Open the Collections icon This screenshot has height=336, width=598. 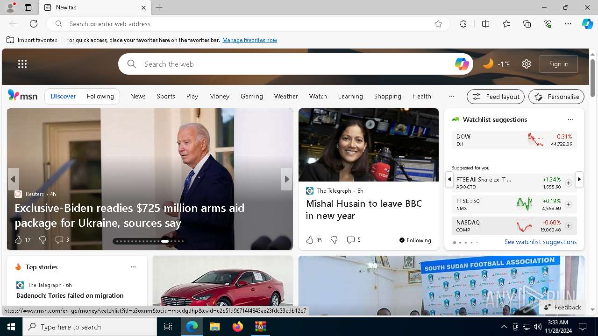coord(527,24)
